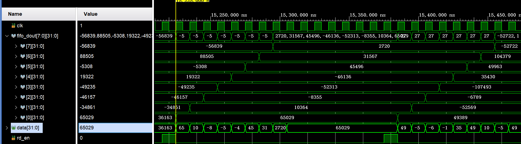Expand the [3][31:0] element
The image size is (521, 144).
coord(16,87)
